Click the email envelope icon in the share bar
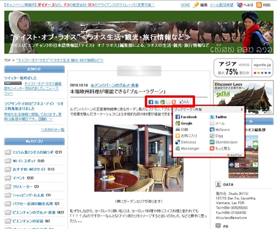This screenshot has height=229, width=277. pos(168,102)
